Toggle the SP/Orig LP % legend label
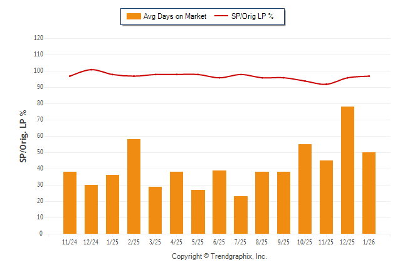 pos(253,17)
